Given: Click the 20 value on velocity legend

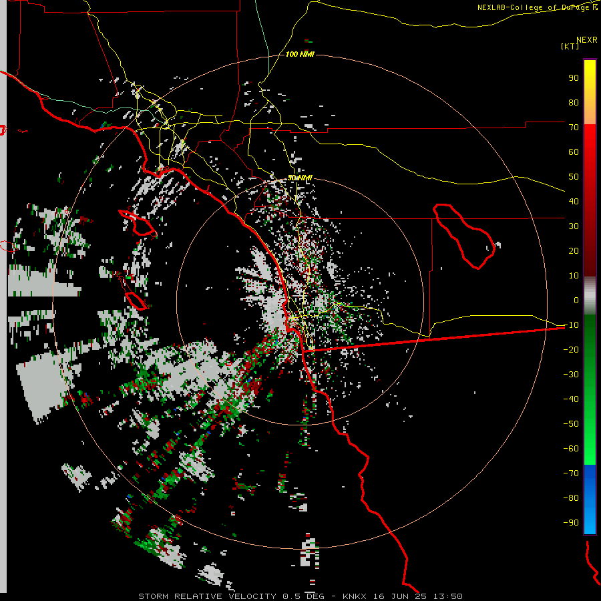Looking at the screenshot, I should (574, 250).
